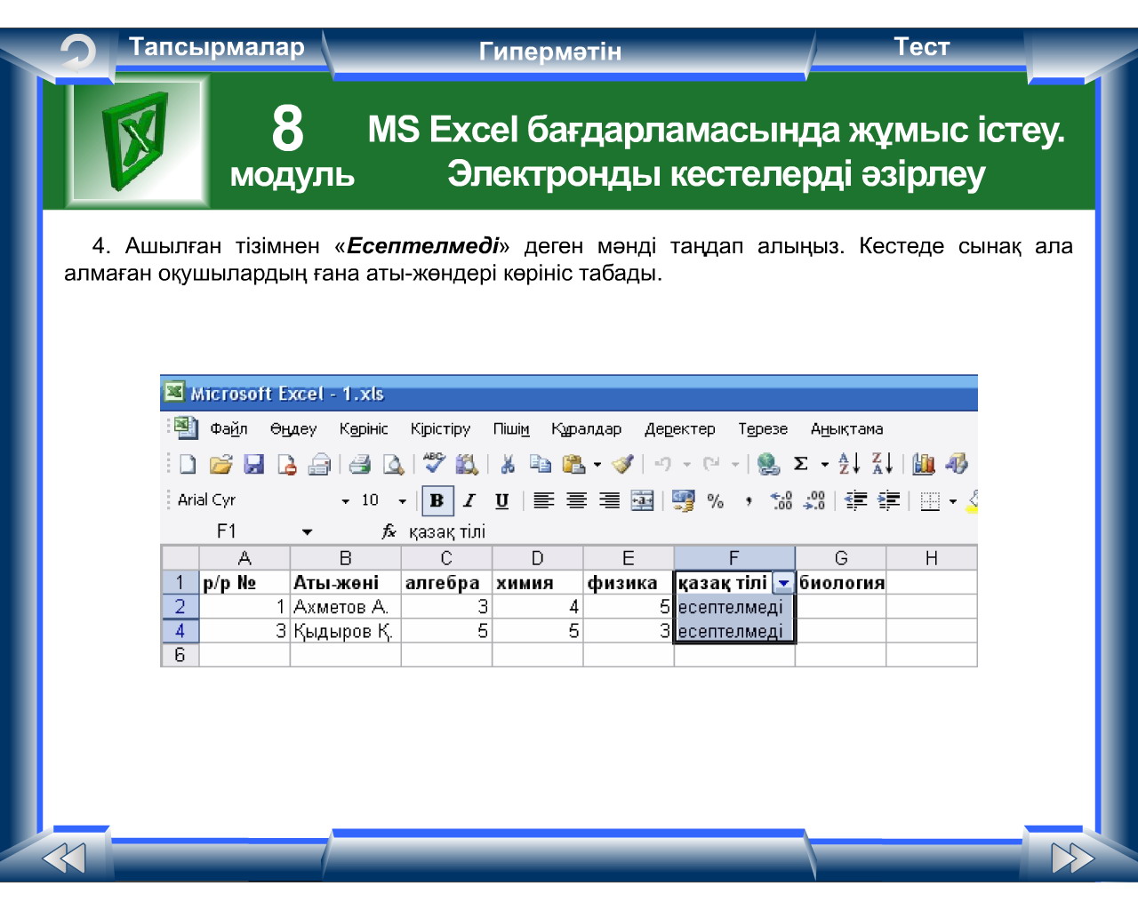The width and height of the screenshot is (1138, 910).
Task: Click the Redo arrow icon
Action: pos(711,464)
